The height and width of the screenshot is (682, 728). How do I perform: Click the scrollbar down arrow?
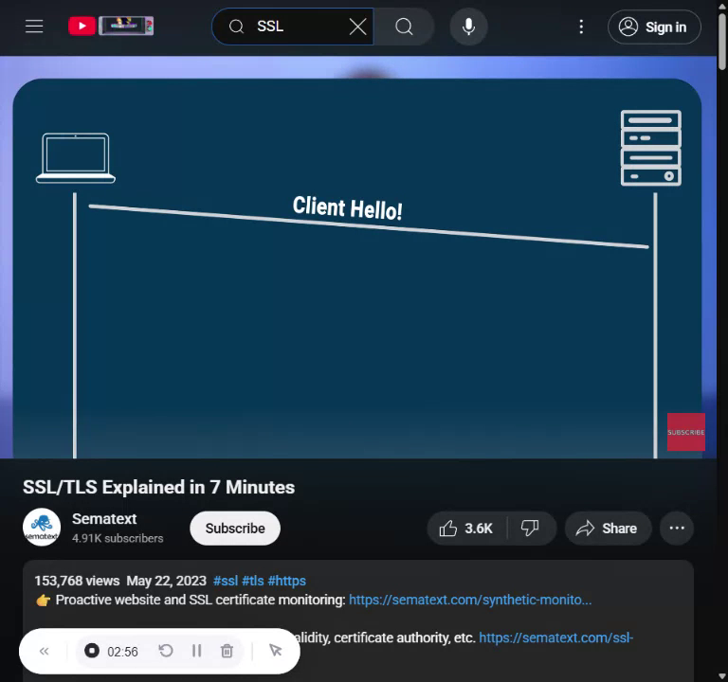(722, 675)
